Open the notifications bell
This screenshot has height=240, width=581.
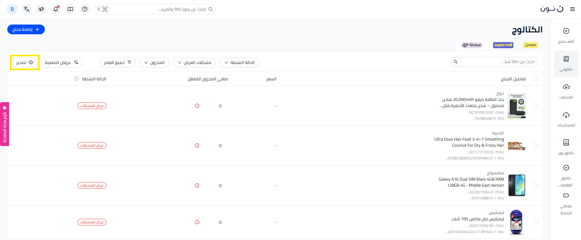click(56, 9)
